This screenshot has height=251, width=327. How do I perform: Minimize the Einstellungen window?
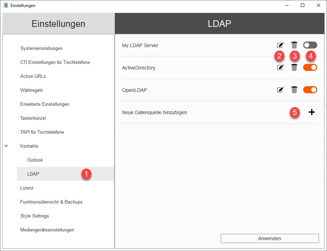click(287, 5)
